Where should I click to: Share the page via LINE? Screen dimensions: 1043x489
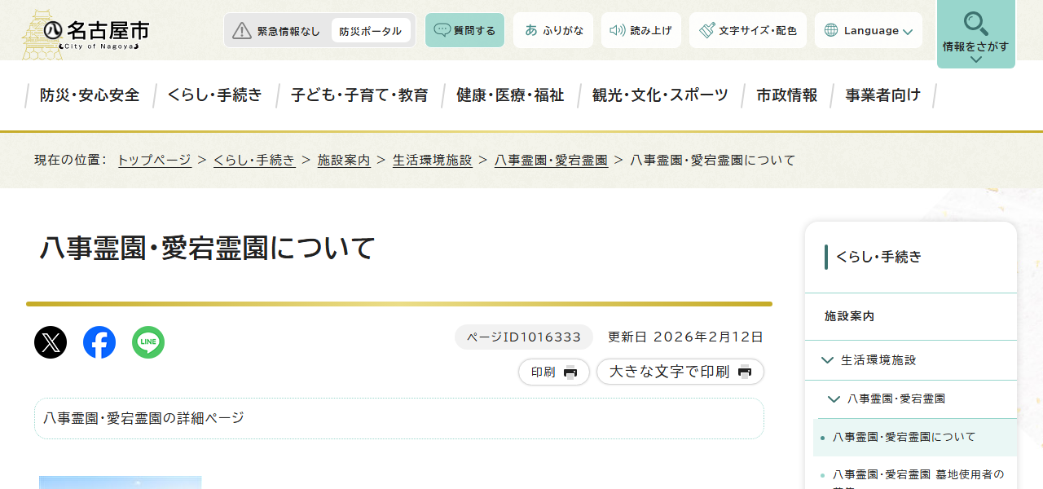coord(148,342)
